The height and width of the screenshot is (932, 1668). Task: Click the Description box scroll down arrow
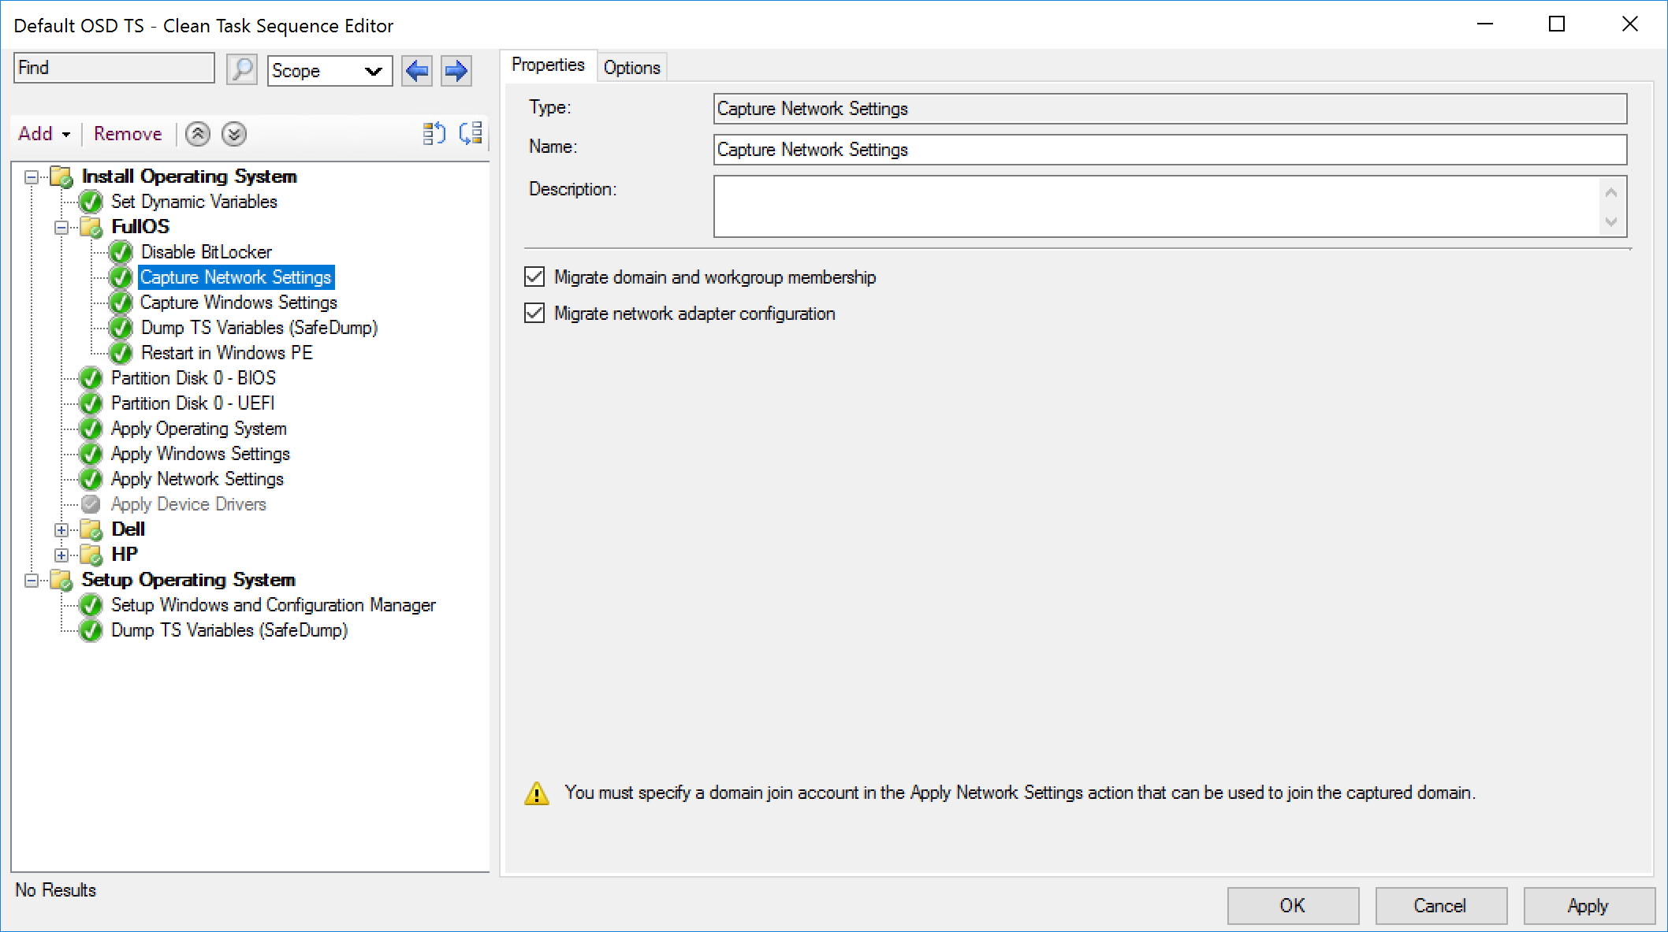coord(1611,222)
